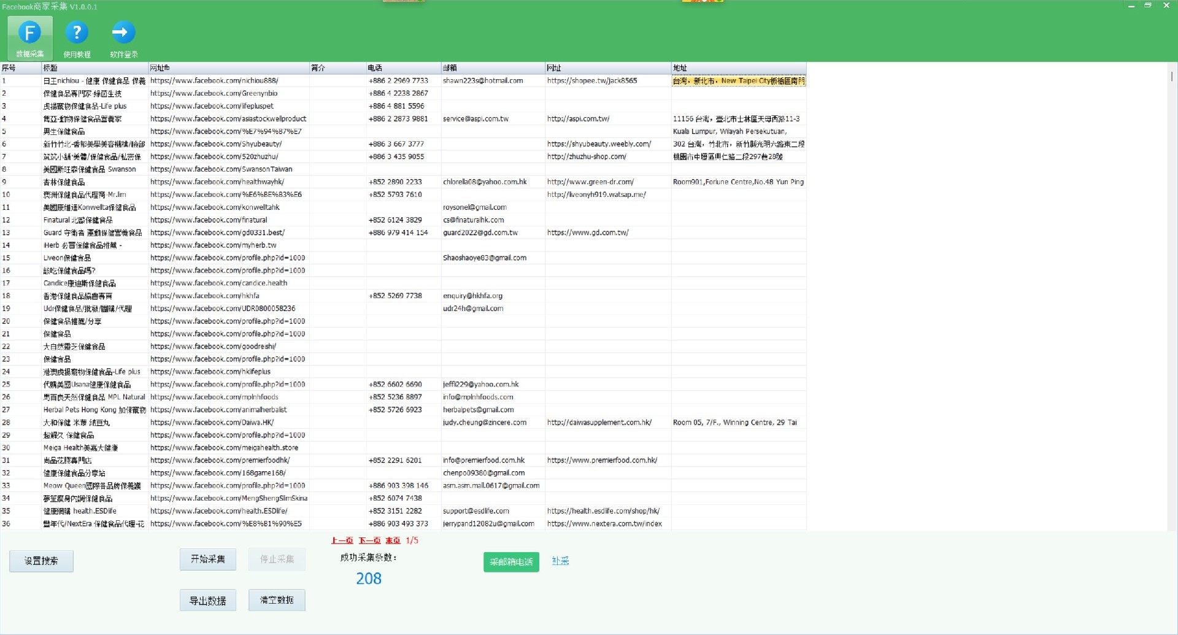1178x635 pixels.
Task: Click the greyed 停止采集 button
Action: pos(277,559)
